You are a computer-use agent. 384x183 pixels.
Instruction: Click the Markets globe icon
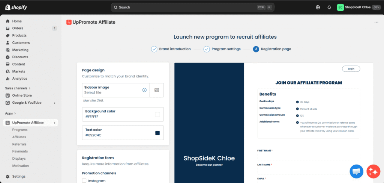pyautogui.click(x=7, y=71)
